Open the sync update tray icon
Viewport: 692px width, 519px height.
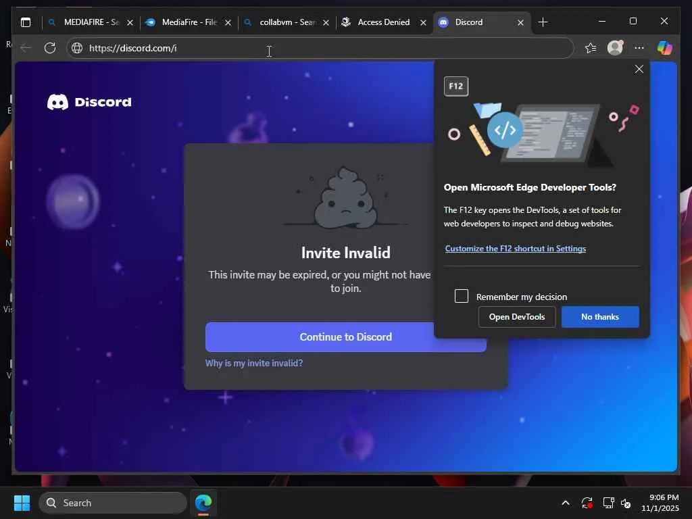click(587, 503)
